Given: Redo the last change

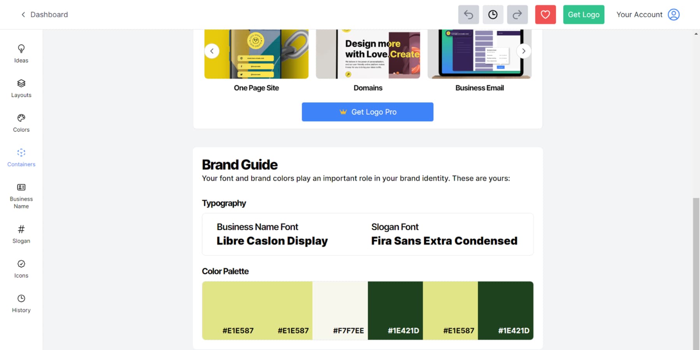Looking at the screenshot, I should [517, 14].
